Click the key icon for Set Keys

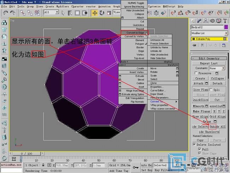coord(136,167)
